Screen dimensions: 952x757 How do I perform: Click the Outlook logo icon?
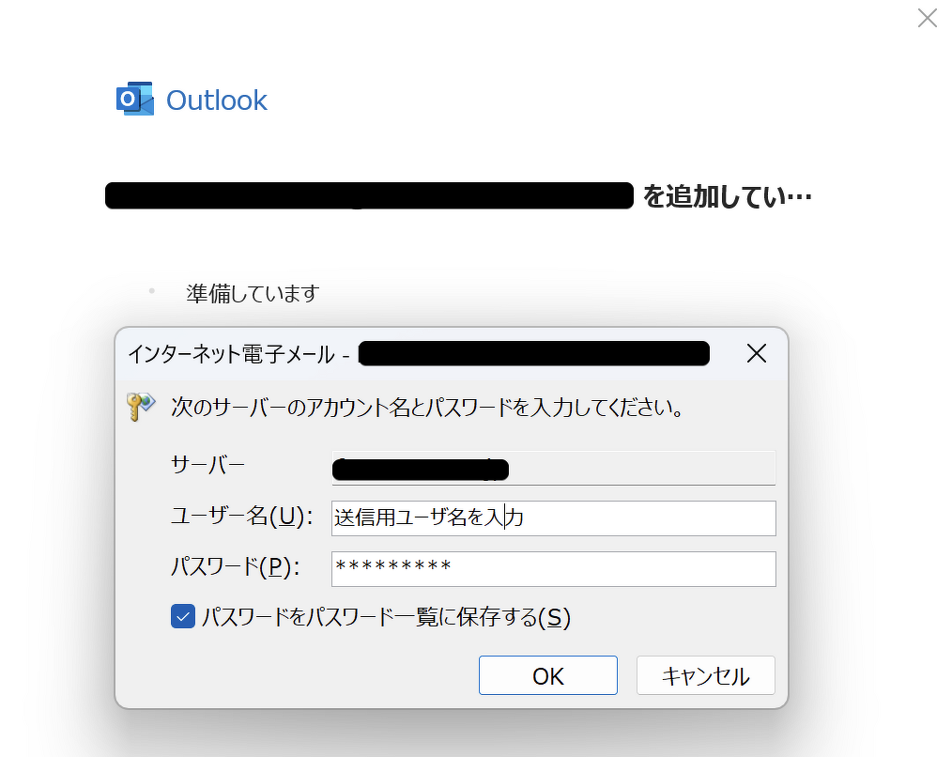pos(134,99)
